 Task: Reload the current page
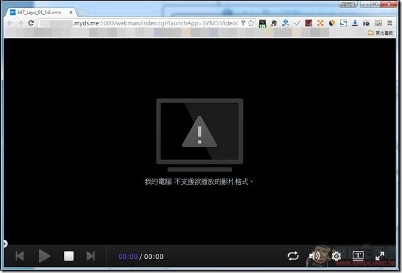(31, 23)
